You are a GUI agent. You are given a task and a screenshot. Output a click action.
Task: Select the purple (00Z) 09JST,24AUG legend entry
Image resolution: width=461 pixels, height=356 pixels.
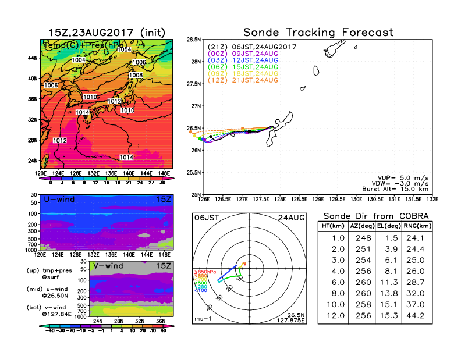243,54
